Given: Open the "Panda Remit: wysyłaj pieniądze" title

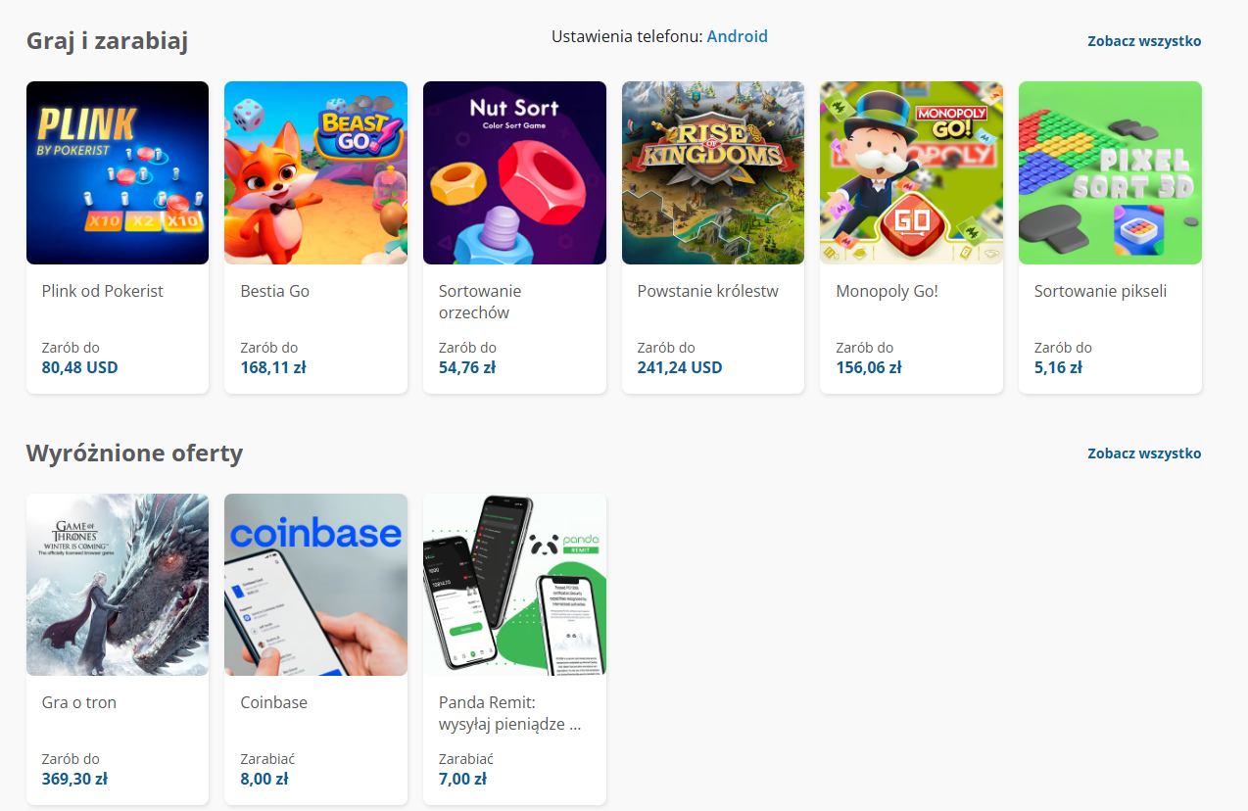Looking at the screenshot, I should pos(510,713).
